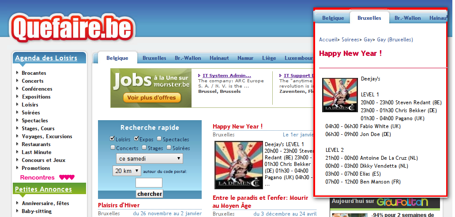Image resolution: width=455 pixels, height=217 pixels.
Task: Select the Liège tab
Action: point(269,58)
